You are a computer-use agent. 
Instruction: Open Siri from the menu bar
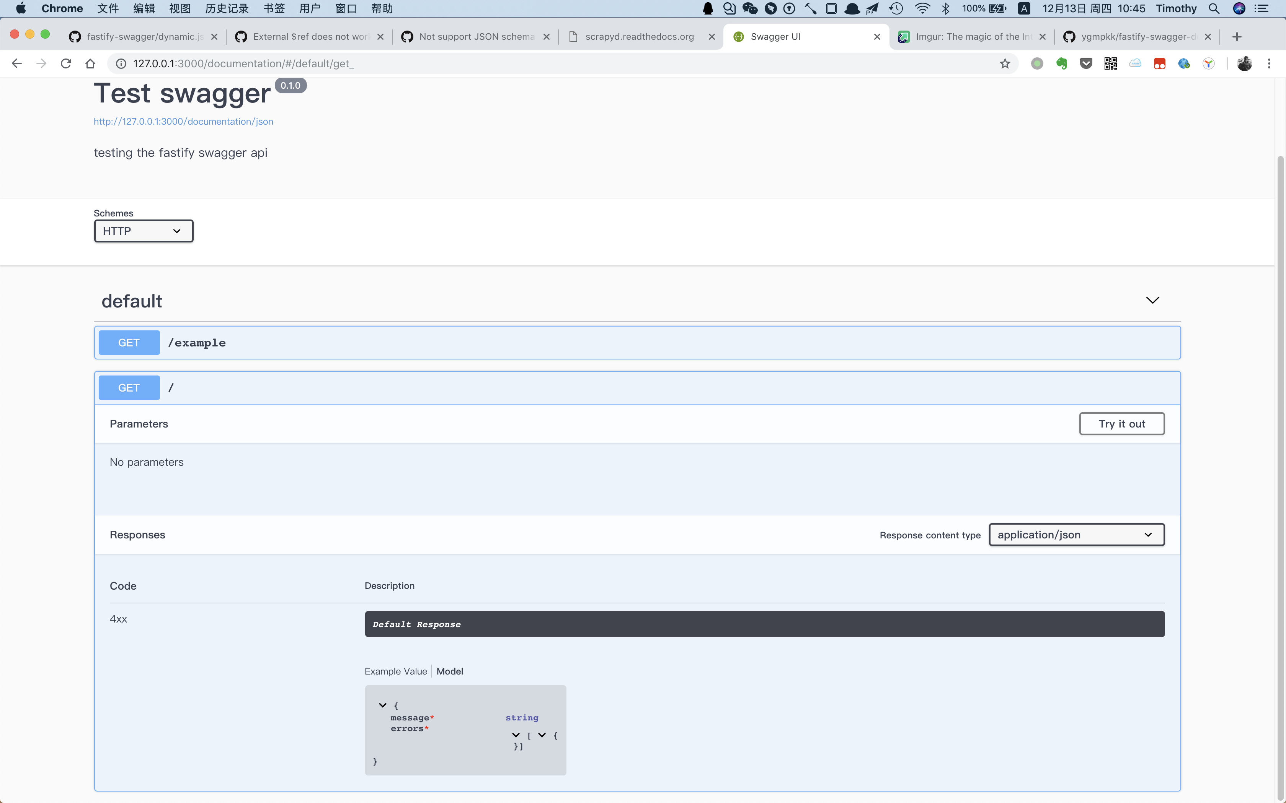1239,8
